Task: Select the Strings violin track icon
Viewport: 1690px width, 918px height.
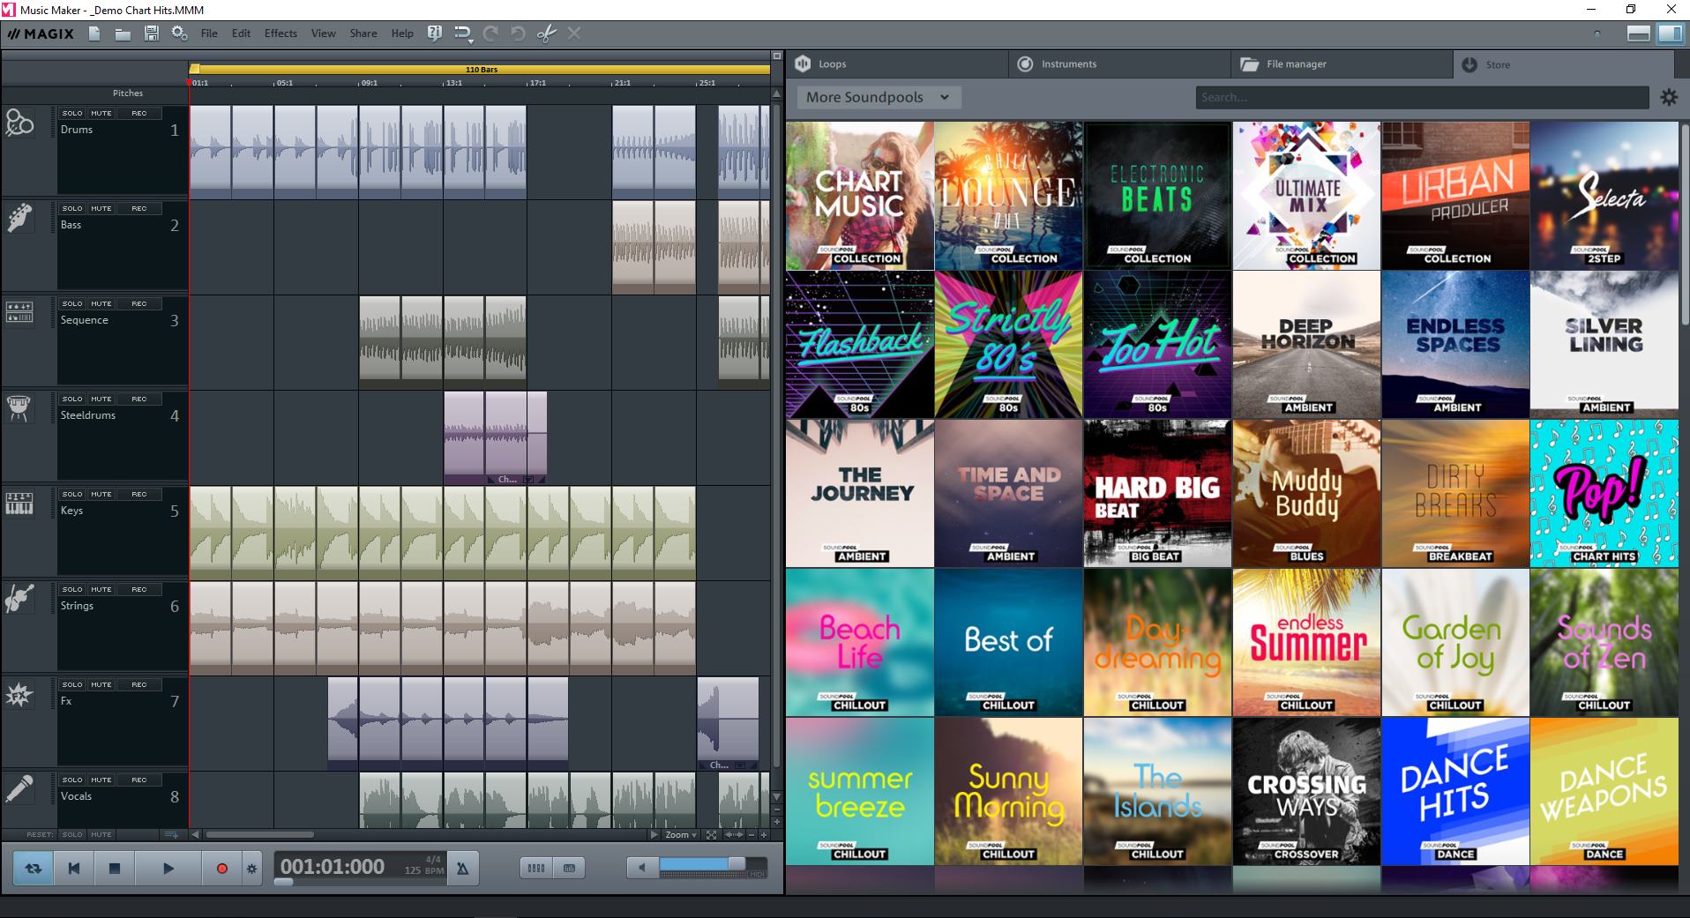Action: tap(19, 598)
